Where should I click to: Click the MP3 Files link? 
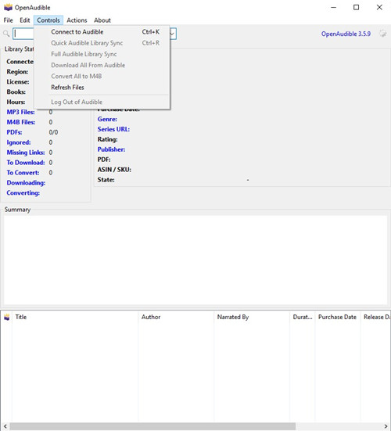pos(20,112)
